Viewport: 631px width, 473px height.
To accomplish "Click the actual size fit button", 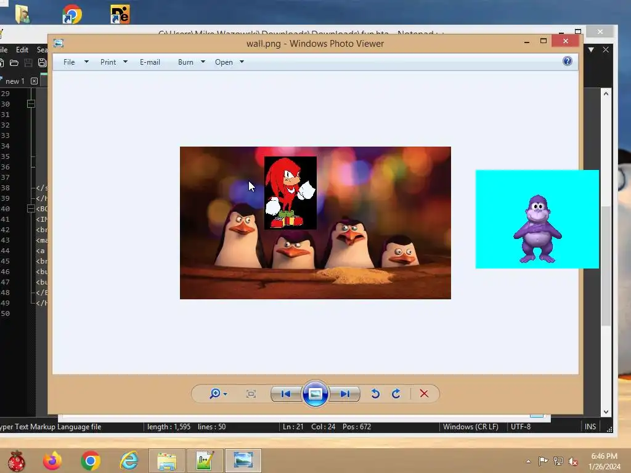I will [x=251, y=394].
